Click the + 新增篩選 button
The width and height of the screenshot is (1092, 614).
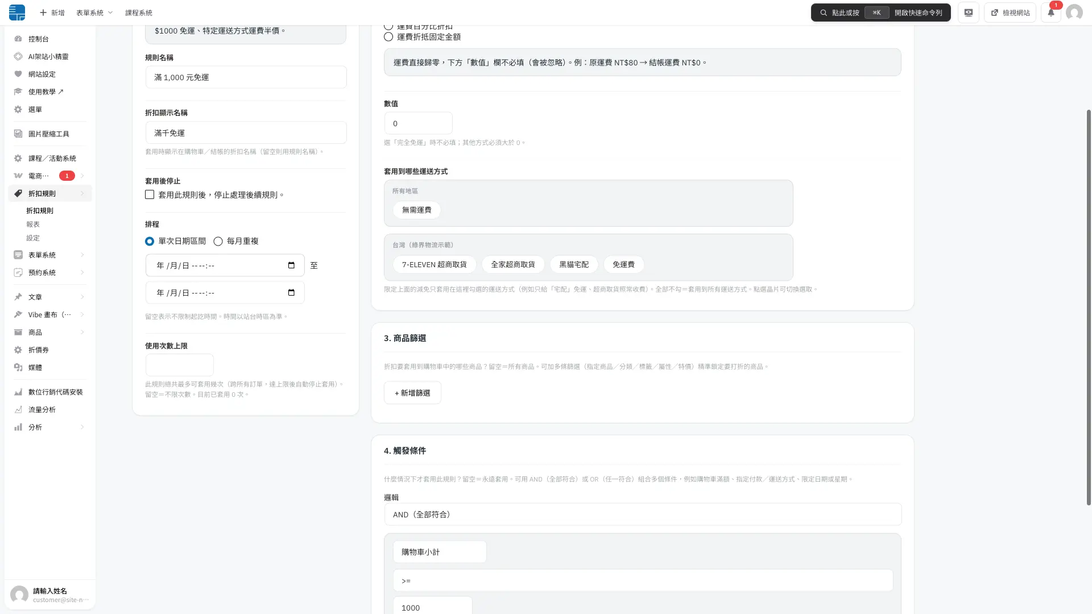pos(412,393)
